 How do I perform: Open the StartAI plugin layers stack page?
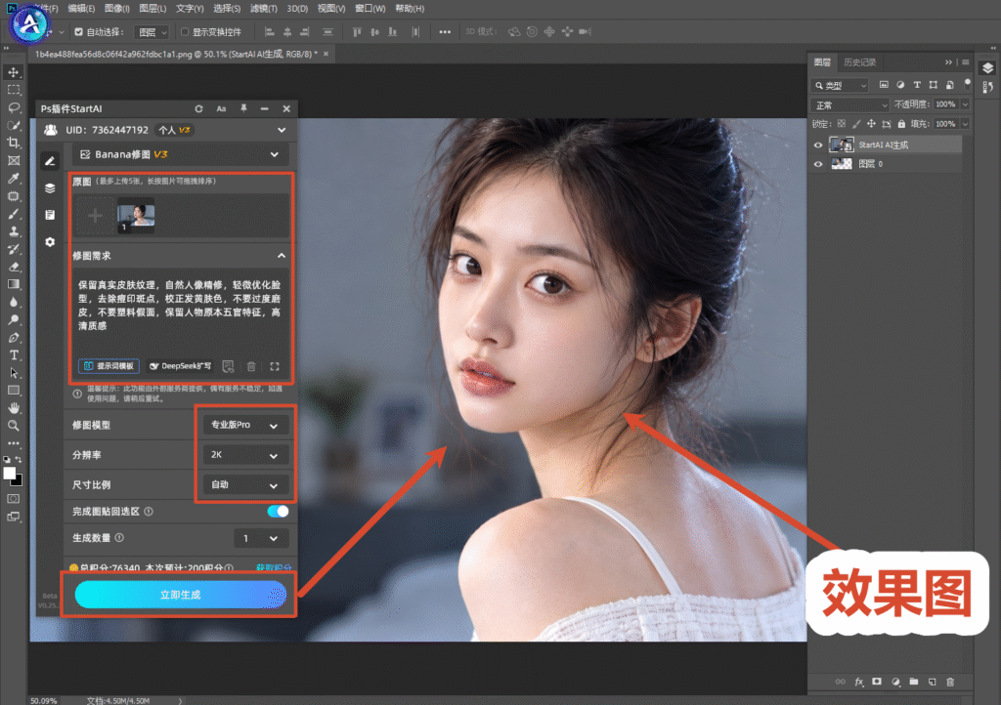click(x=50, y=188)
